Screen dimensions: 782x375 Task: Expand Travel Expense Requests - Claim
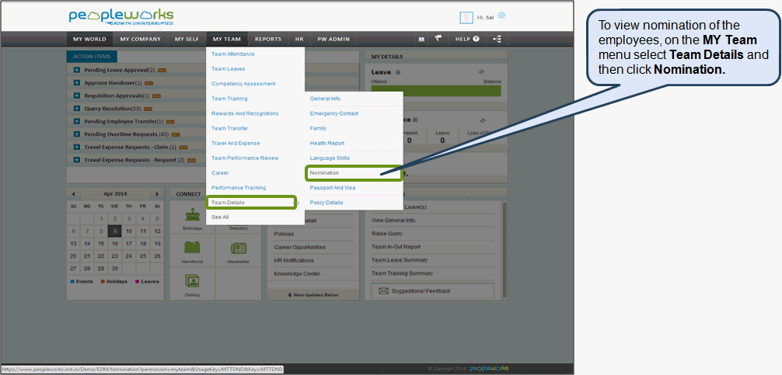(77, 148)
